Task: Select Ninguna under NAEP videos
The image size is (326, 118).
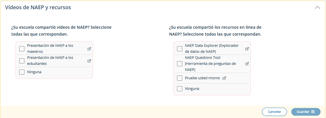Action: (22, 72)
